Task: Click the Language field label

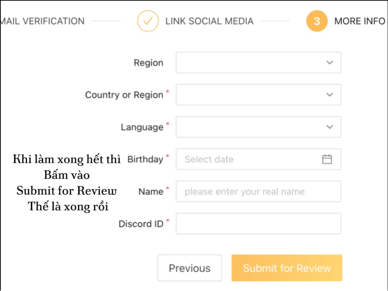Action: coord(142,127)
